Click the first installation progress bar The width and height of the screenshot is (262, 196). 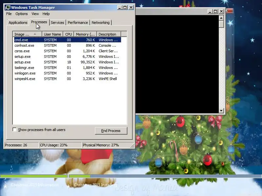[34, 176]
